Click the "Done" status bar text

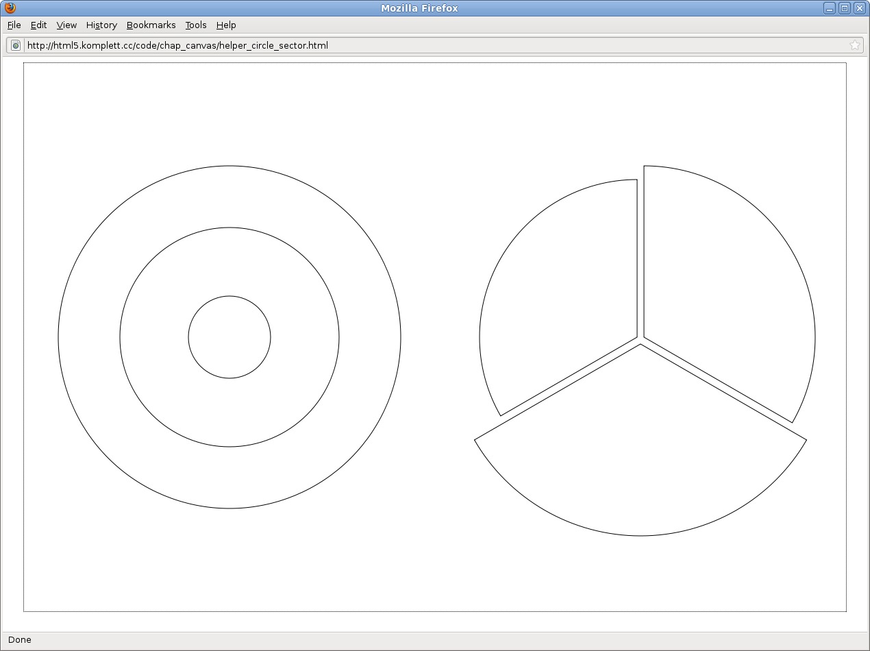[20, 639]
